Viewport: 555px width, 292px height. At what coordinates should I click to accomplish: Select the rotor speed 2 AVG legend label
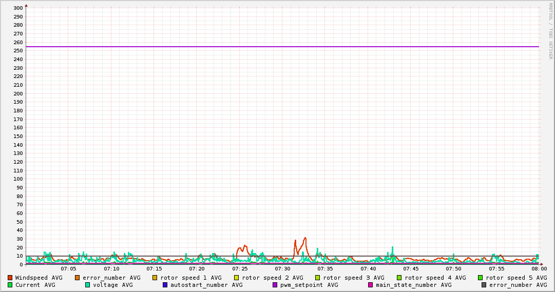(272, 278)
